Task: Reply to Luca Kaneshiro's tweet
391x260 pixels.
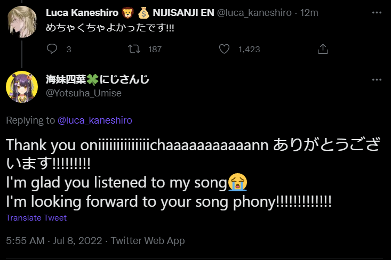Action: 52,49
